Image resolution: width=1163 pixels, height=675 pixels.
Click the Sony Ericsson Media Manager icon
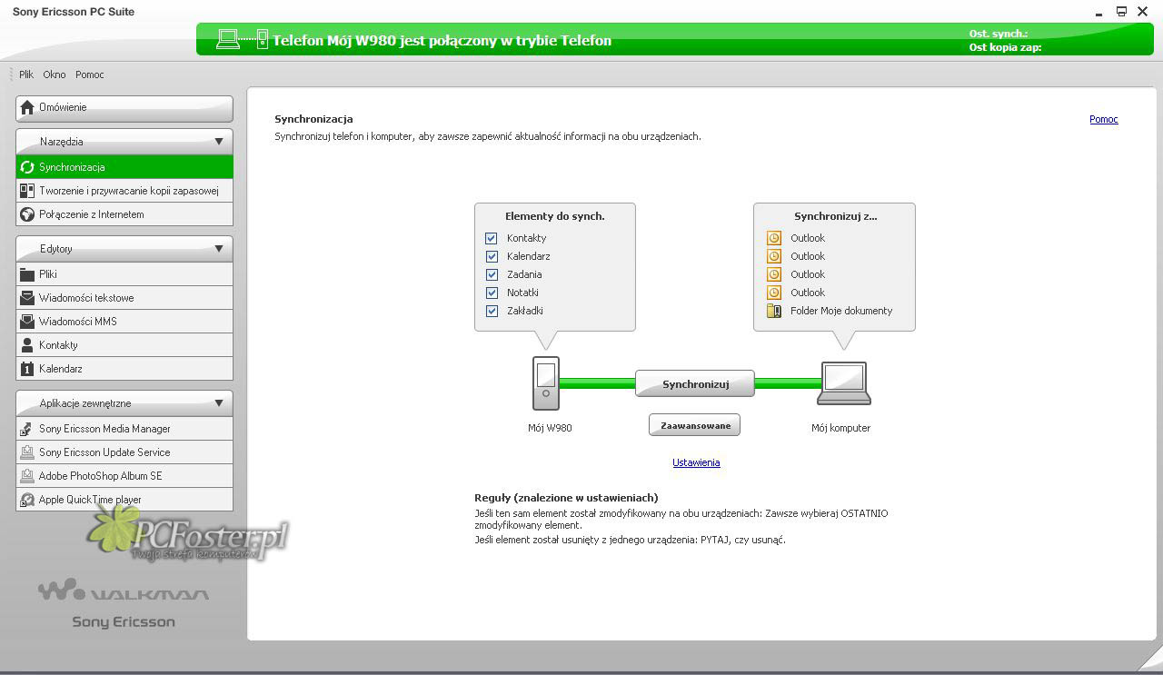click(27, 429)
